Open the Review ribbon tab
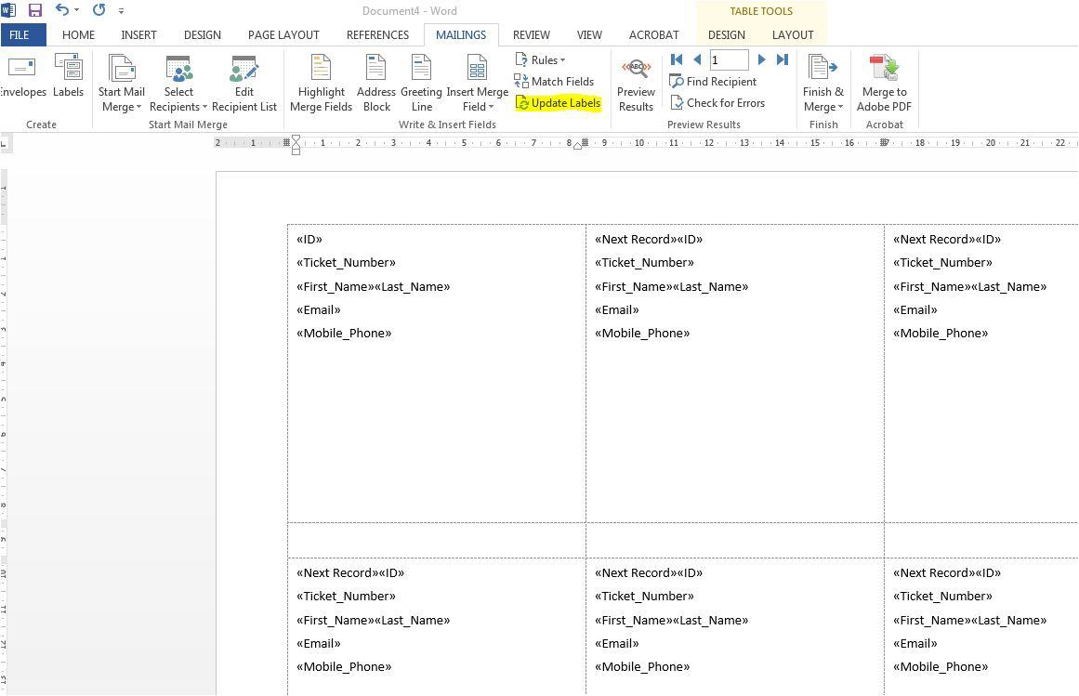The image size is (1079, 696). pos(531,34)
